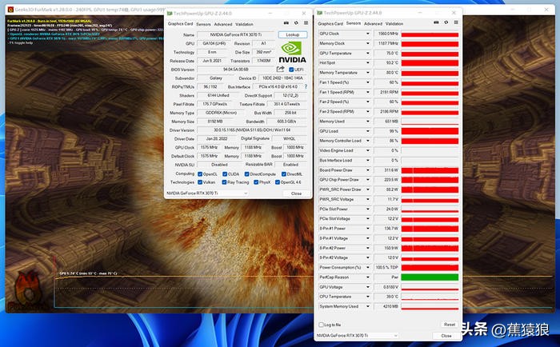
Task: Click the Hot Spot value 93.2 °C
Action: click(386, 63)
